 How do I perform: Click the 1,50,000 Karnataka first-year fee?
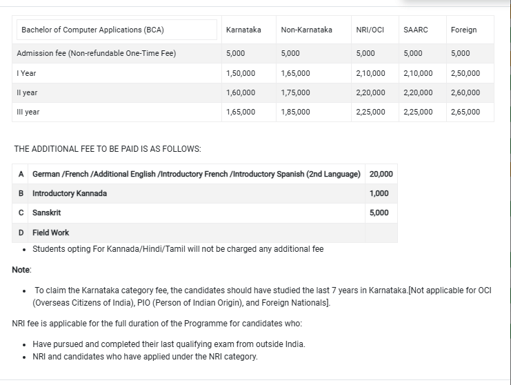[241, 73]
